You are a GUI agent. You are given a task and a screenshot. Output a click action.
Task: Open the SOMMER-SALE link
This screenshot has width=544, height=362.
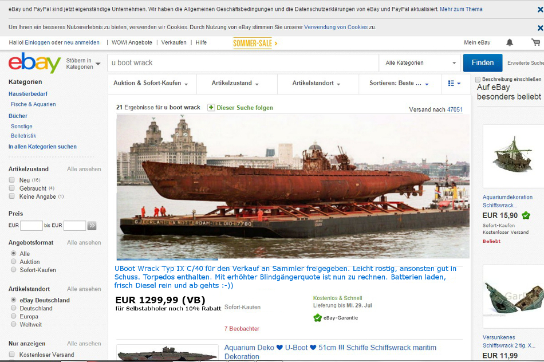255,43
